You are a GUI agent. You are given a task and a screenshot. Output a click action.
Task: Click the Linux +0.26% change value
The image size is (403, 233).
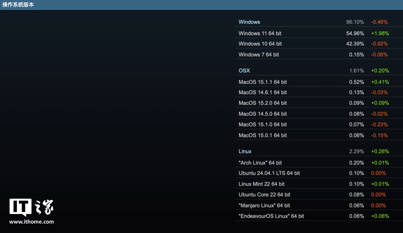click(x=380, y=151)
